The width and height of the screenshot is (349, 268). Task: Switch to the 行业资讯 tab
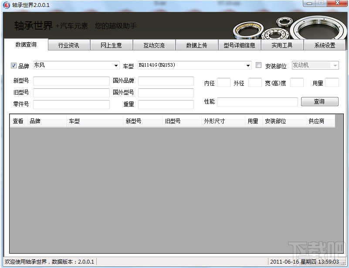[x=69, y=45]
